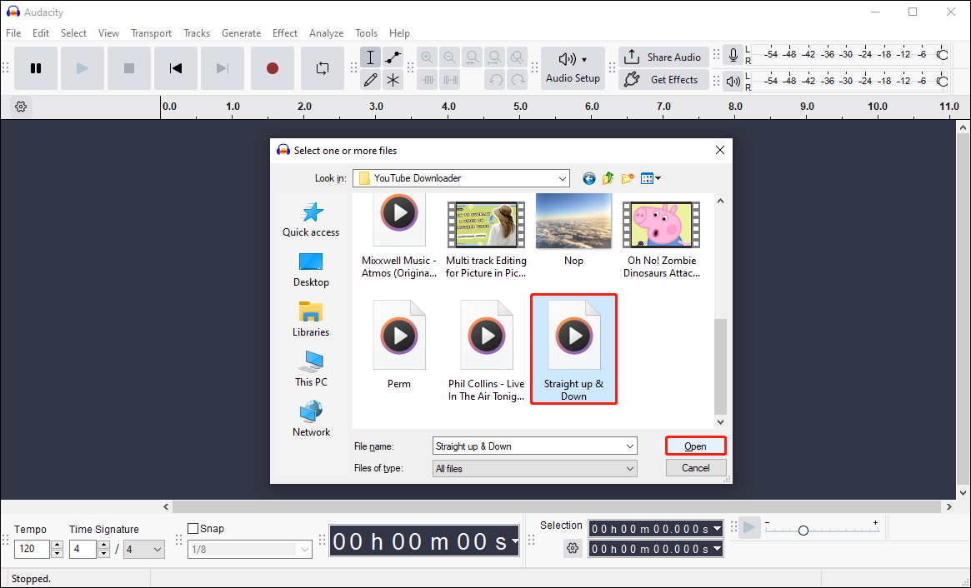Open the Tools menu
The height and width of the screenshot is (588, 971).
click(366, 32)
